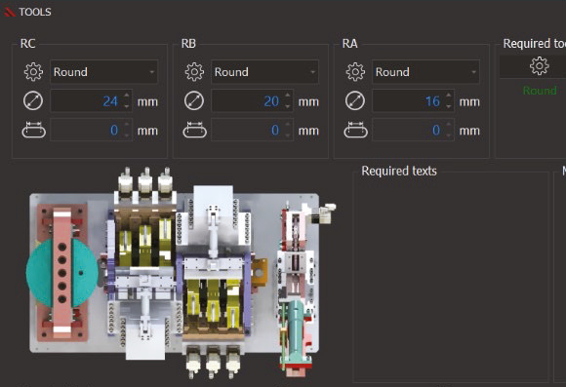Click the green Round required tool label

(540, 90)
